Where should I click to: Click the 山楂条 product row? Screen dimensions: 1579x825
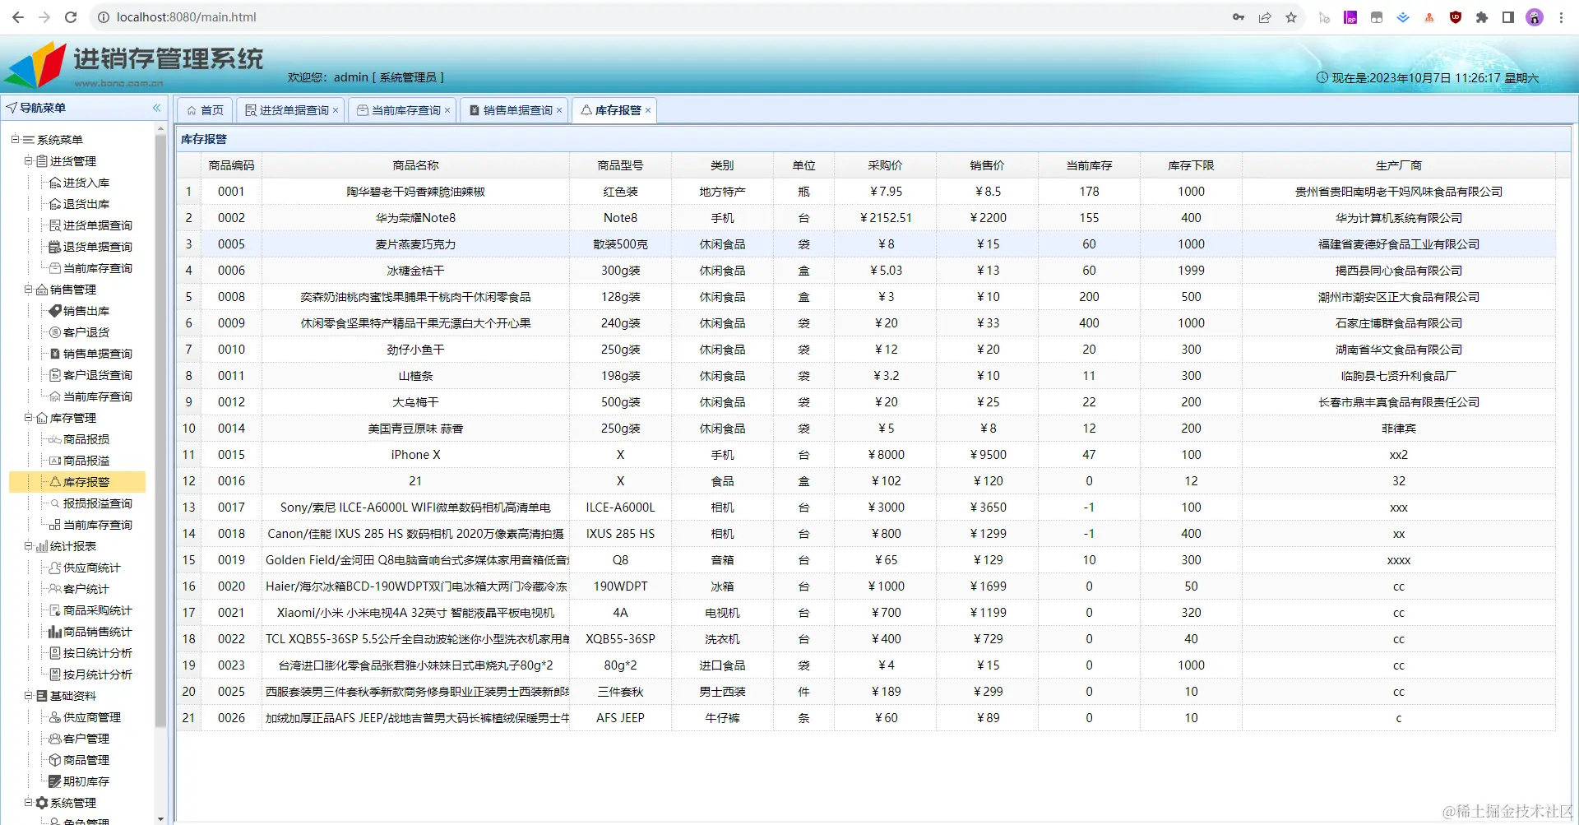click(866, 376)
